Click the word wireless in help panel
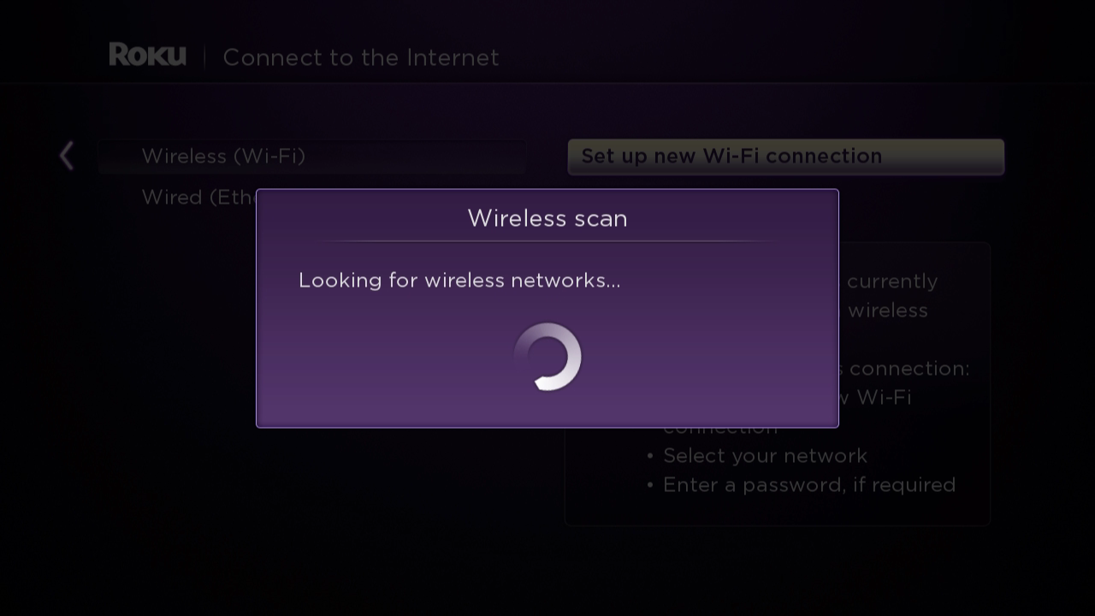 (x=888, y=311)
